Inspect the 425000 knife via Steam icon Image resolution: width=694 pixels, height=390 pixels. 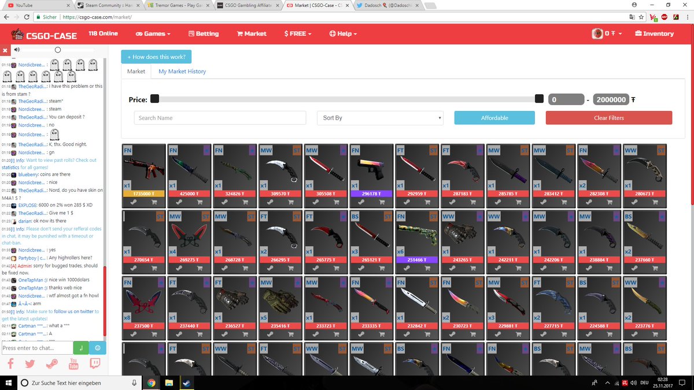point(179,202)
